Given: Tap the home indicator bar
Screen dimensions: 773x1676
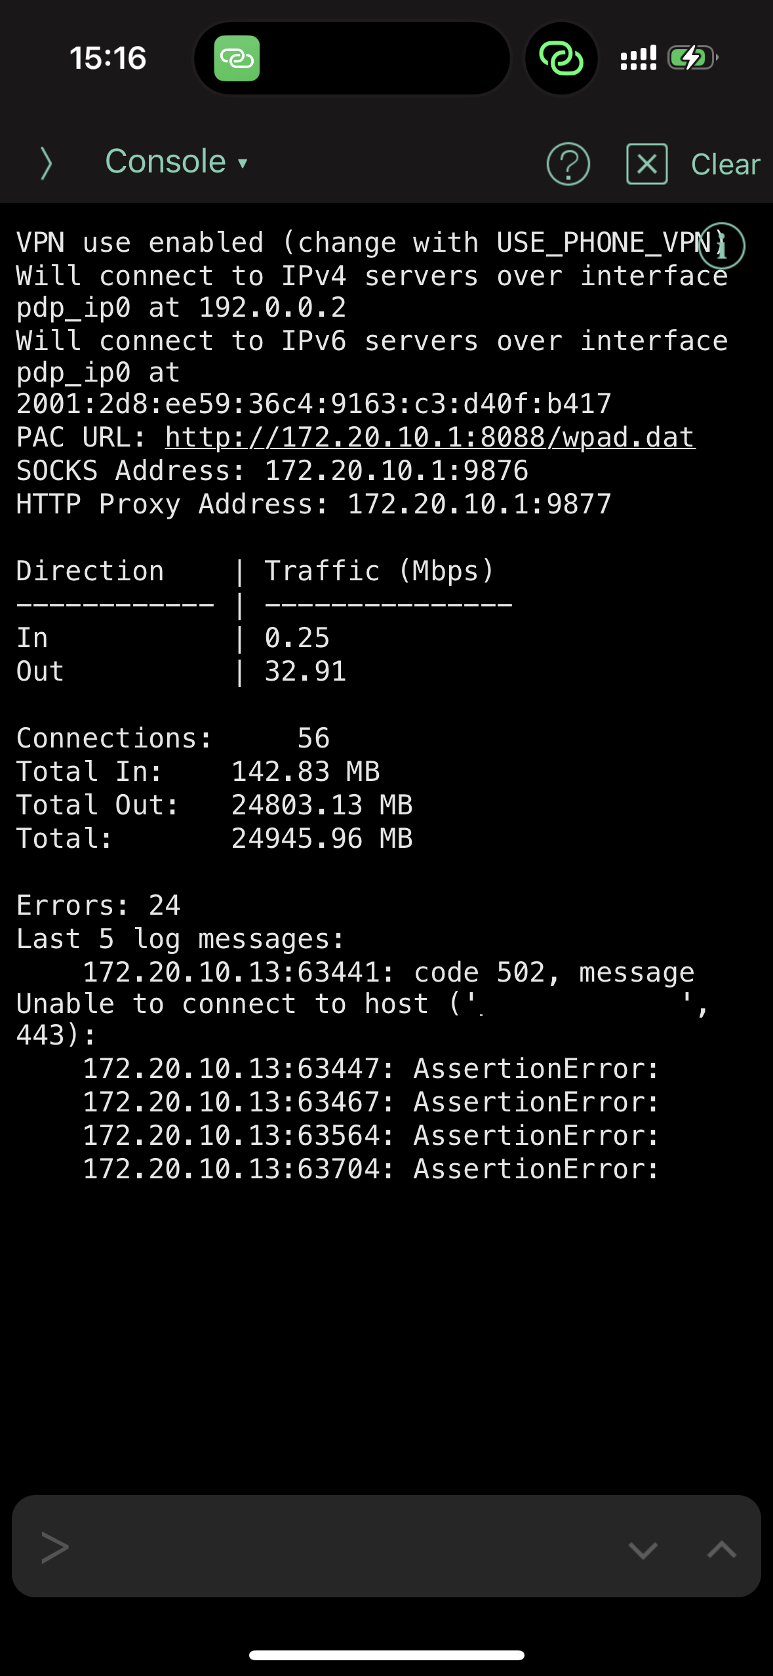Looking at the screenshot, I should [x=386, y=1655].
